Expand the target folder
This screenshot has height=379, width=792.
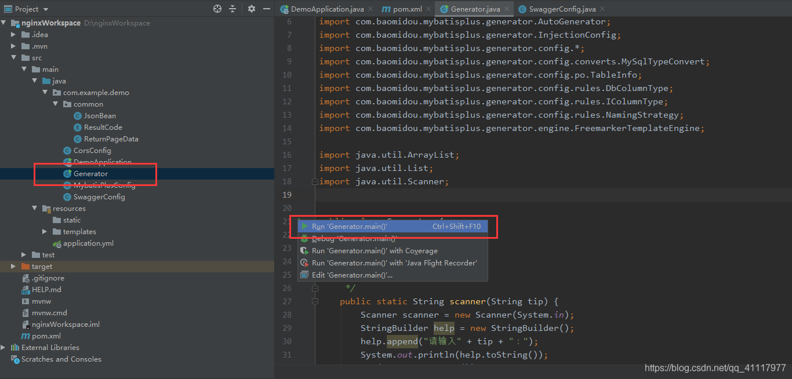coord(14,267)
